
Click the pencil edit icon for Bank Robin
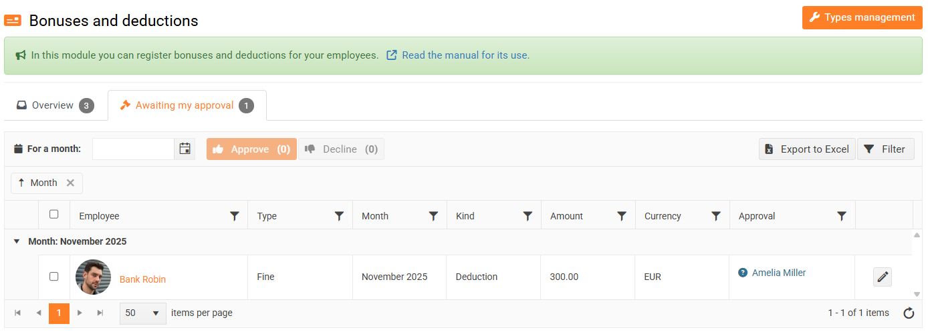pyautogui.click(x=883, y=277)
